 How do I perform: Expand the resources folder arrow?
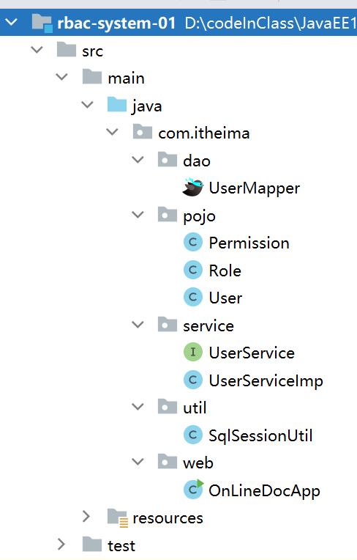pyautogui.click(x=86, y=516)
